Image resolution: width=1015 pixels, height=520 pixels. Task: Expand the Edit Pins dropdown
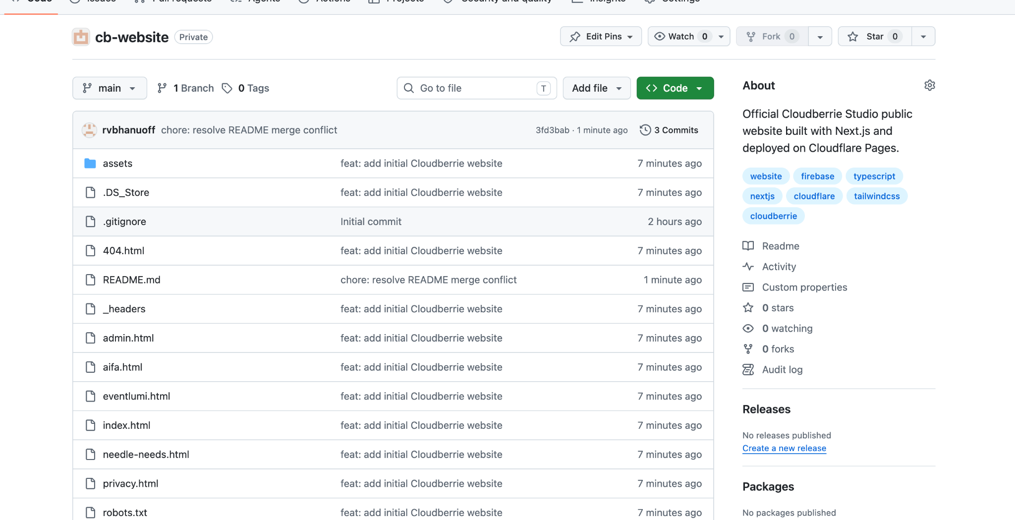click(601, 36)
